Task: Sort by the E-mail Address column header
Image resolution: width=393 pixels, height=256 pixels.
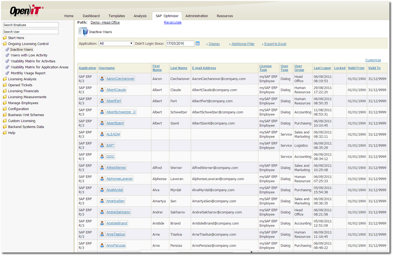Action: point(204,68)
